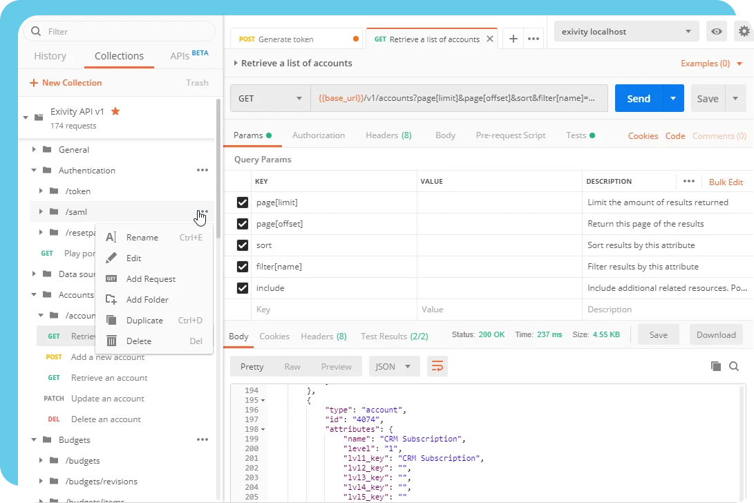Click the plus icon to open new tab
The image size is (754, 503).
[513, 39]
